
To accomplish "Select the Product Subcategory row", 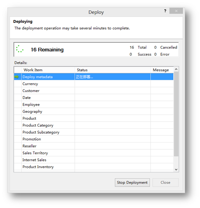I will click(94, 132).
